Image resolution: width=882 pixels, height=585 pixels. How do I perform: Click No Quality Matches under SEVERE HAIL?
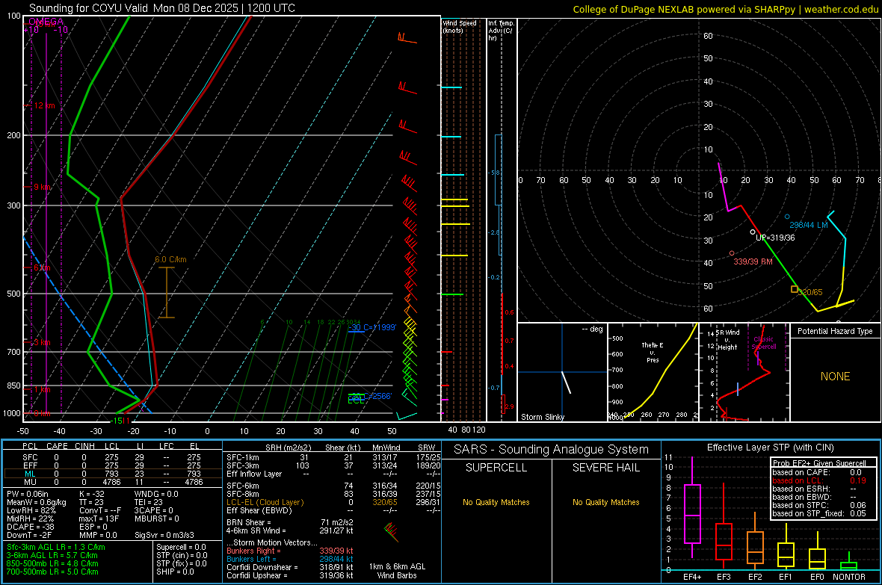pos(605,502)
